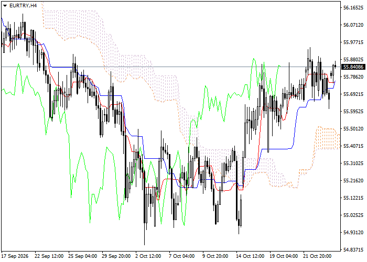Click the 2 Oct 12:00 time label
This screenshot has height=262, width=367.
[x=148, y=256]
